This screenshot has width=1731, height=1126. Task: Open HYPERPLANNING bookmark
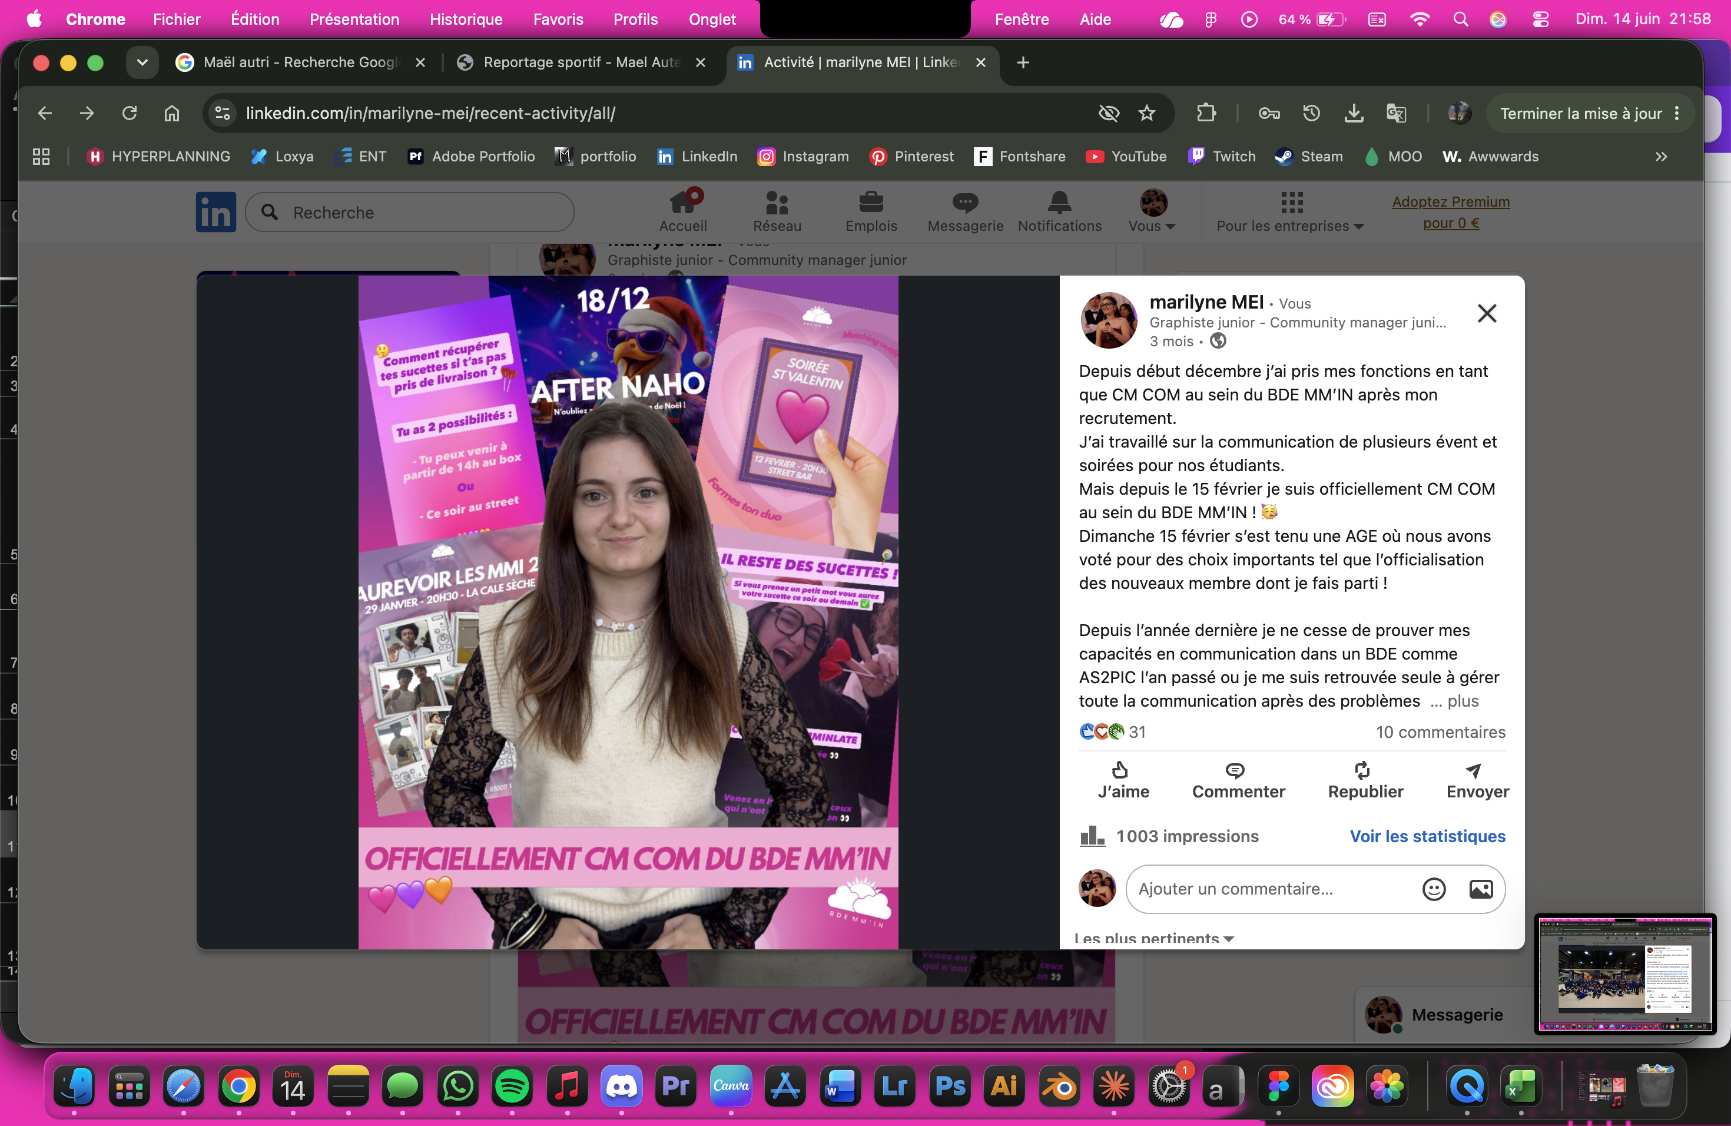click(158, 157)
